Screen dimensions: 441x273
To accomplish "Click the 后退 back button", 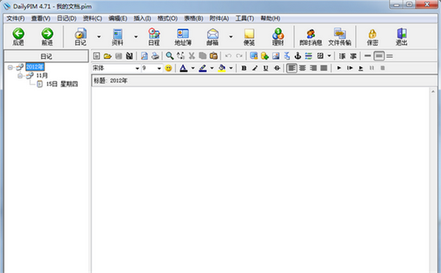I will (18, 37).
